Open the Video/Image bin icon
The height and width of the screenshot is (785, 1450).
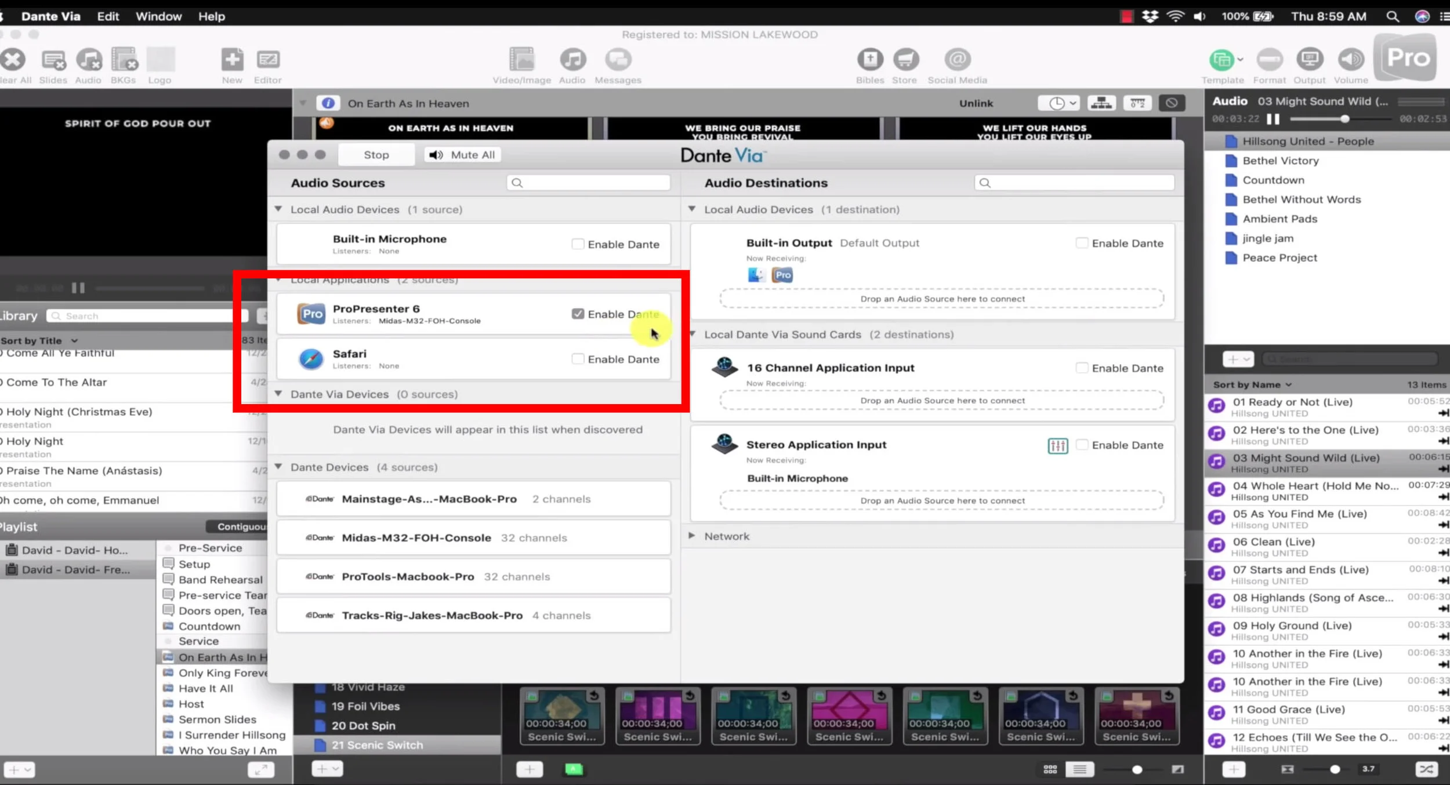521,60
